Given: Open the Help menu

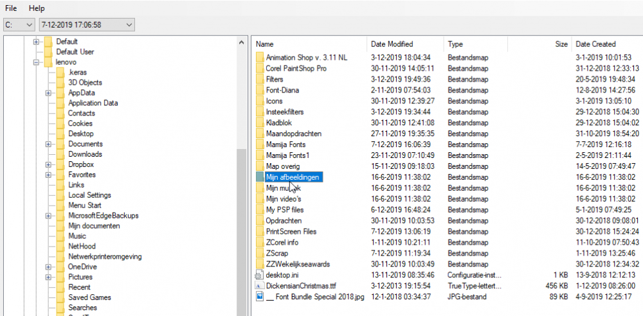Looking at the screenshot, I should coord(37,8).
